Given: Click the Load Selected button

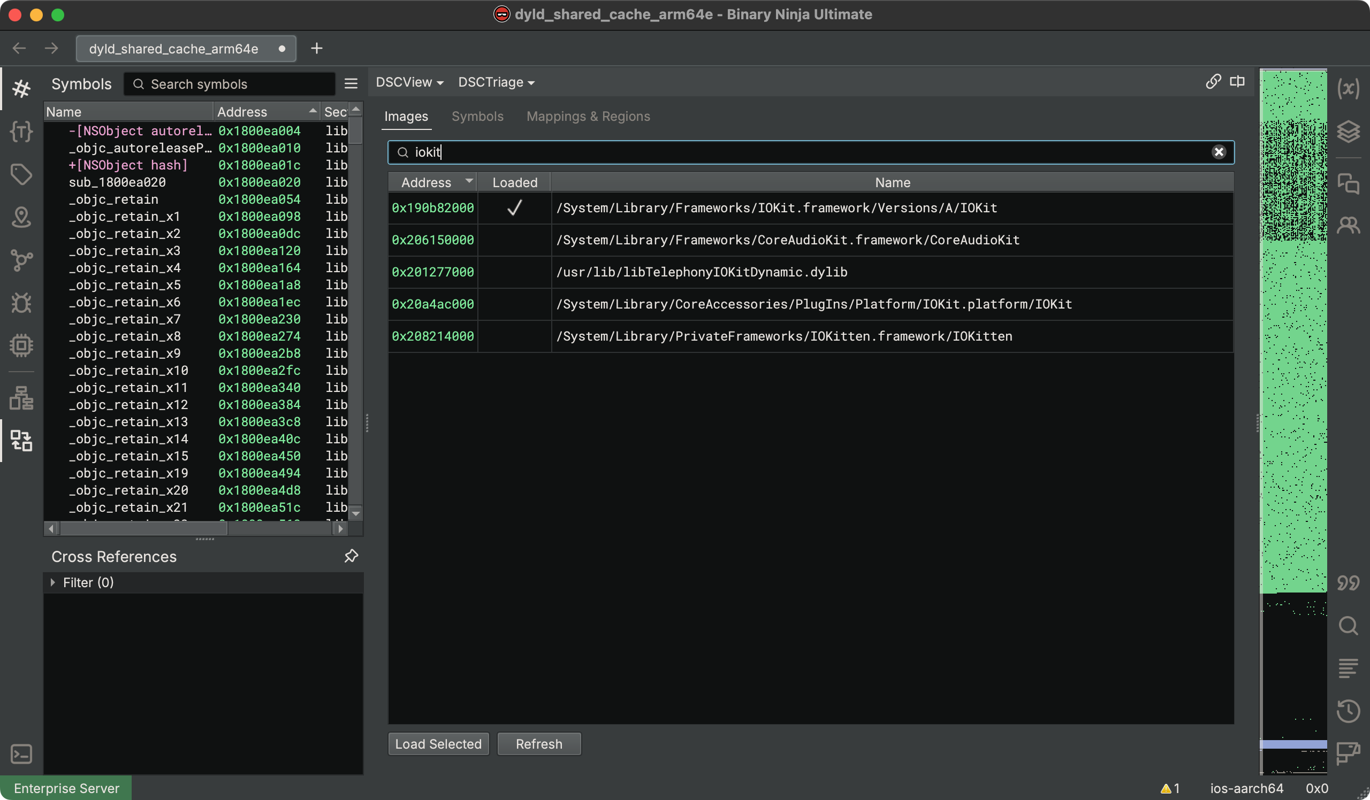Looking at the screenshot, I should 438,743.
